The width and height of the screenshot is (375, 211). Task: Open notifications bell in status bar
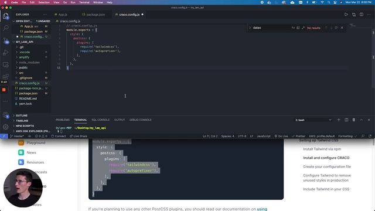click(370, 136)
